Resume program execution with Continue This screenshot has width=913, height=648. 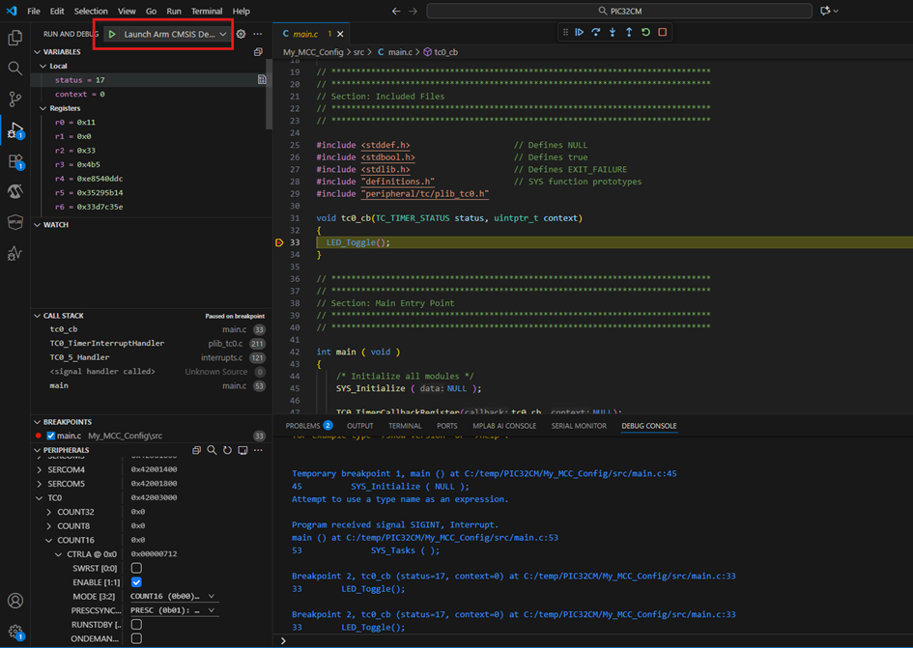[x=578, y=32]
